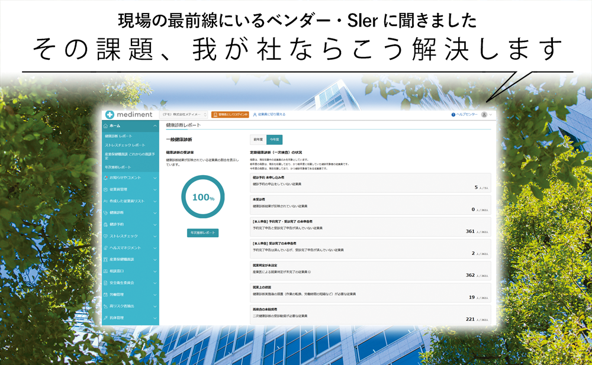The image size is (592, 365).
Task: Click the bell icon next to お知らせやコメント
Action: [x=106, y=177]
